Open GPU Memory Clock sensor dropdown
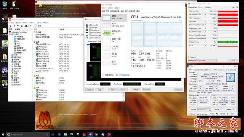The width and height of the screenshot is (244, 137). tap(206, 14)
